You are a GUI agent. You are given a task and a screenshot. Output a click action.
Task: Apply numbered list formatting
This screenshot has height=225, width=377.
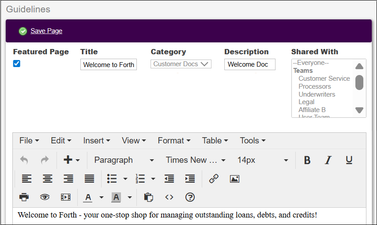140,179
